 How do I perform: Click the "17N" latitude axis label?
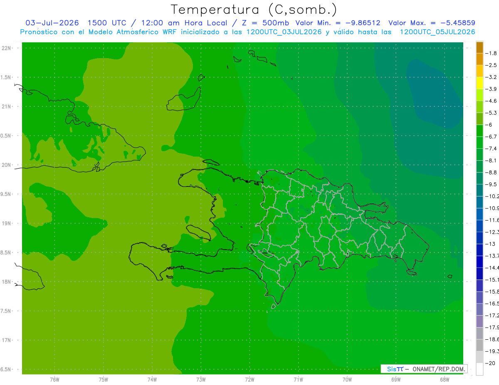[7, 340]
